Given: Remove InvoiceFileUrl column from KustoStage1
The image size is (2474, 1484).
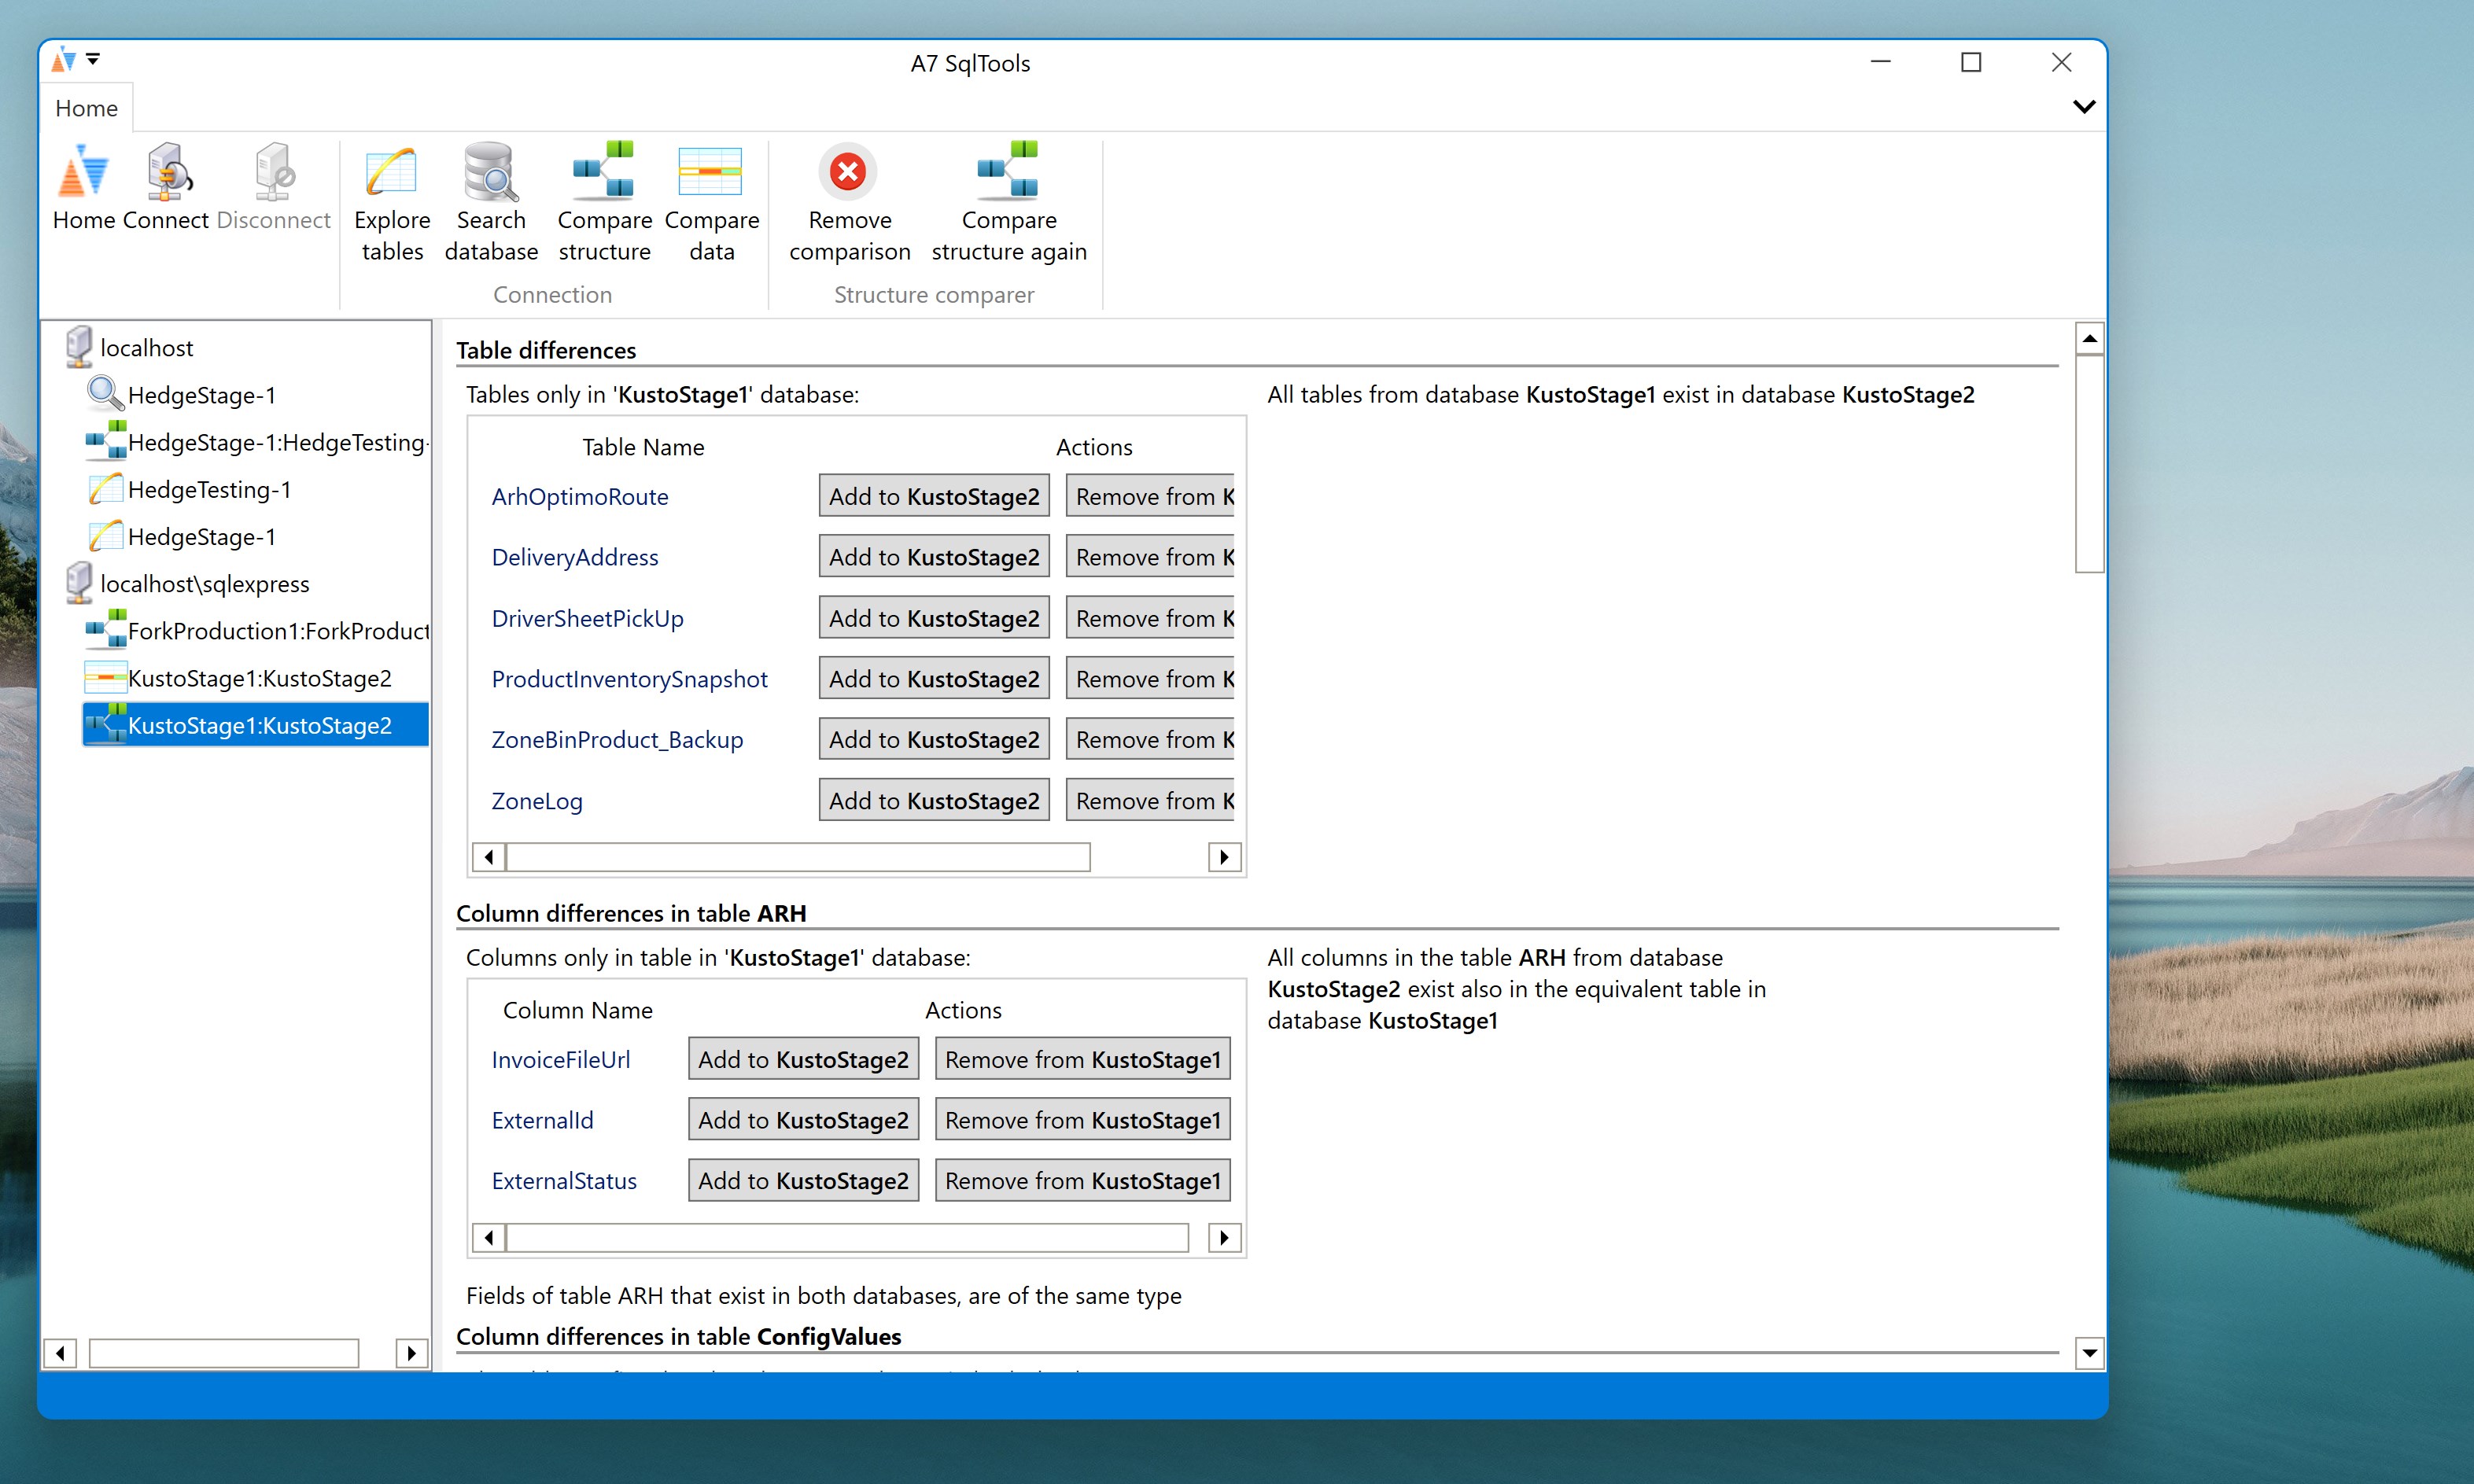Looking at the screenshot, I should pos(1082,1059).
